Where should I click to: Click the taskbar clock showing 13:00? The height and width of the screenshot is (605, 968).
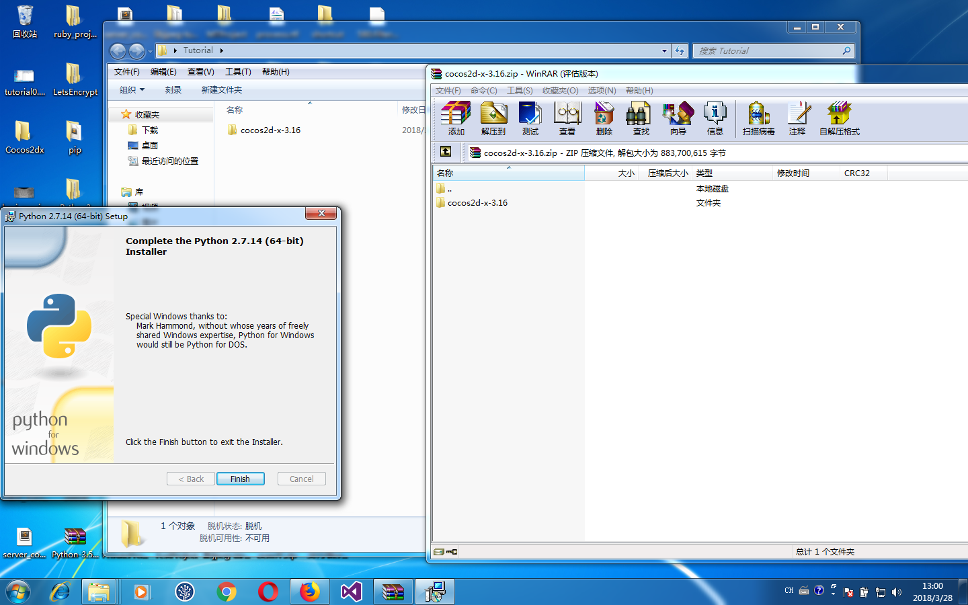click(932, 592)
